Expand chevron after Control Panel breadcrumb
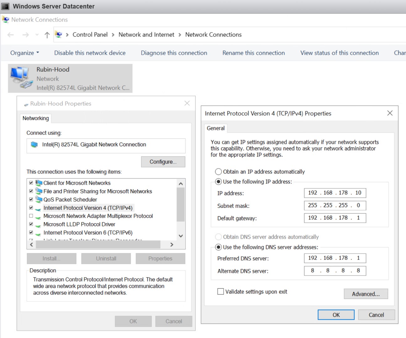 tap(113, 35)
